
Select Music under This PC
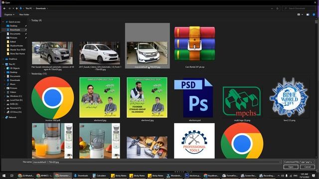(12, 84)
